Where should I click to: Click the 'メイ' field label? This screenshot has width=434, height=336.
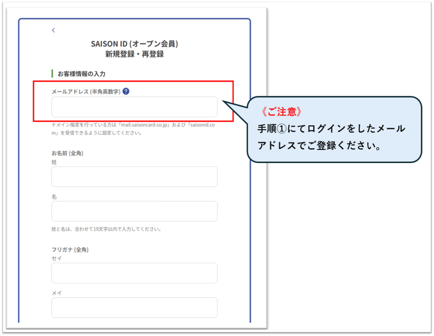(x=57, y=293)
